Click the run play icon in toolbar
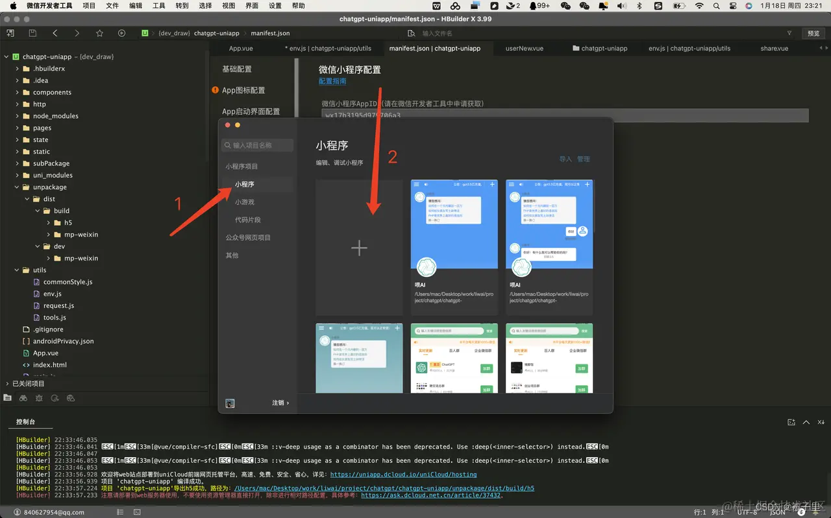 click(121, 33)
